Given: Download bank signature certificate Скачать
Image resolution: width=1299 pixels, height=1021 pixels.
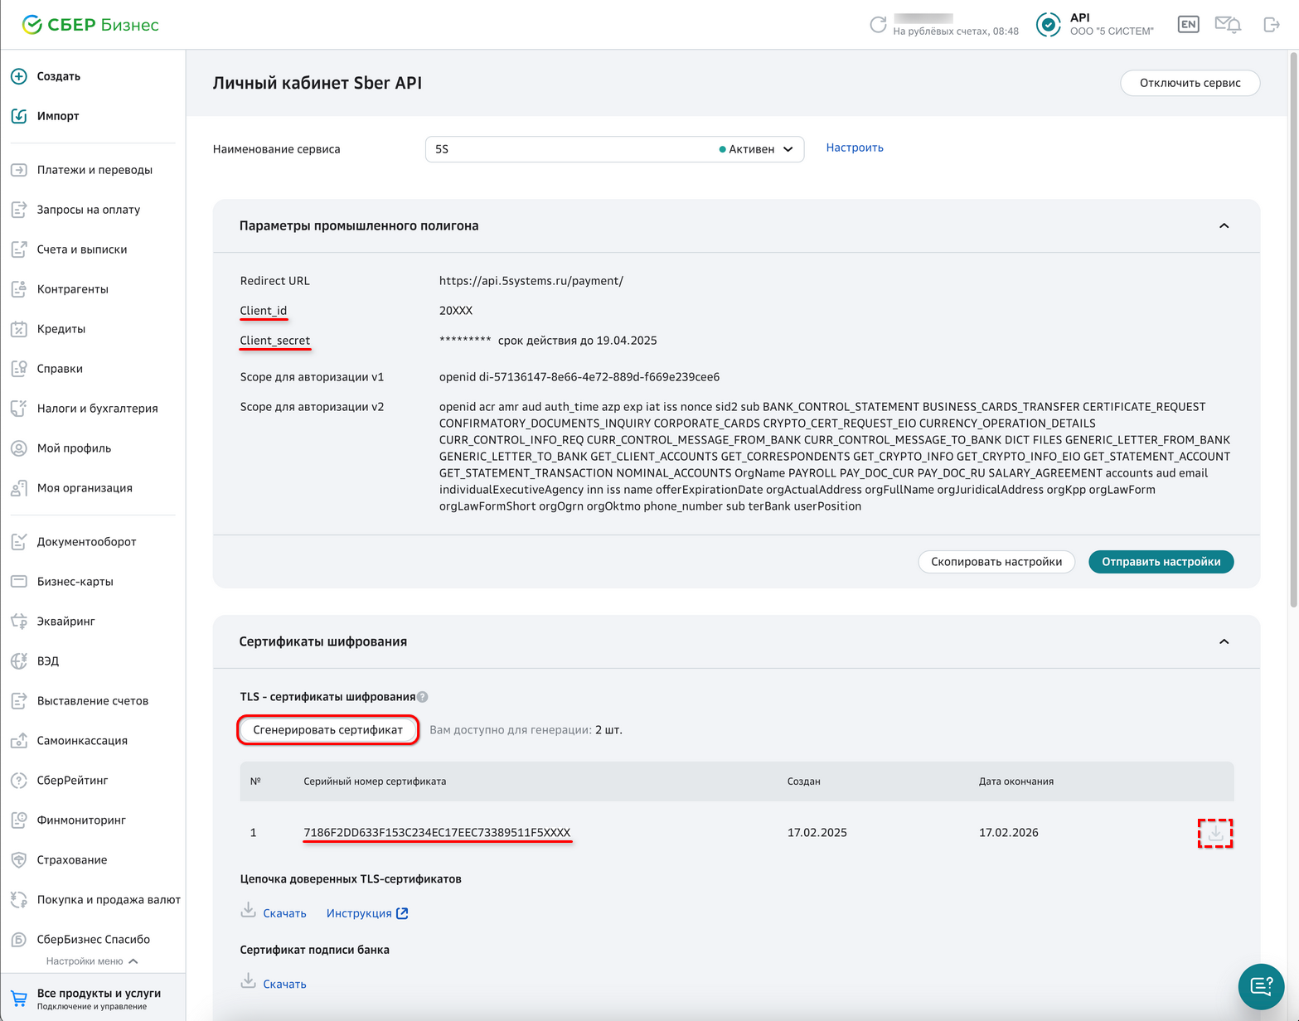Looking at the screenshot, I should tap(274, 983).
